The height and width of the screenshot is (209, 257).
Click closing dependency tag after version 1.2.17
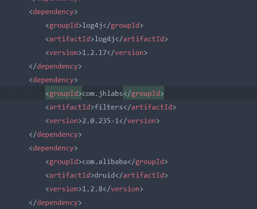[56, 67]
